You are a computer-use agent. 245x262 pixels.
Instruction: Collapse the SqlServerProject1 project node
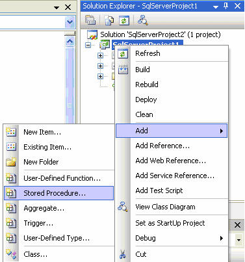(x=88, y=46)
